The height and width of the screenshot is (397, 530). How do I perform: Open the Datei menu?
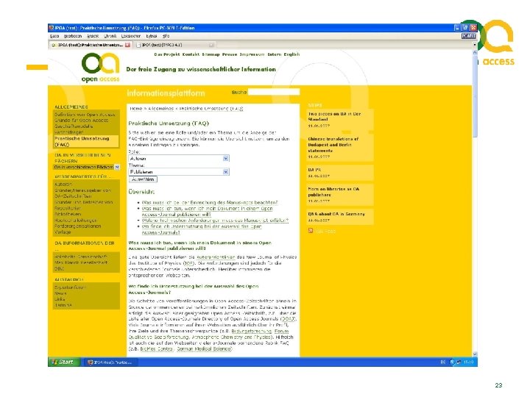[54, 36]
